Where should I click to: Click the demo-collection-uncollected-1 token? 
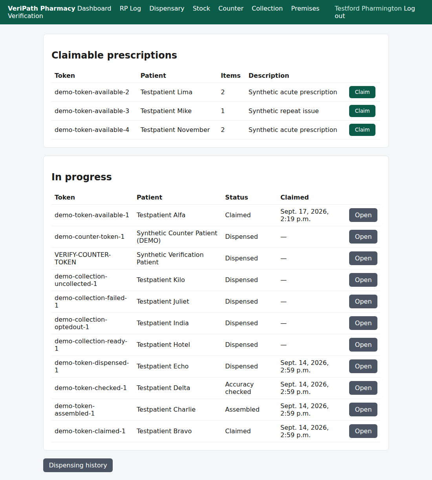(81, 280)
